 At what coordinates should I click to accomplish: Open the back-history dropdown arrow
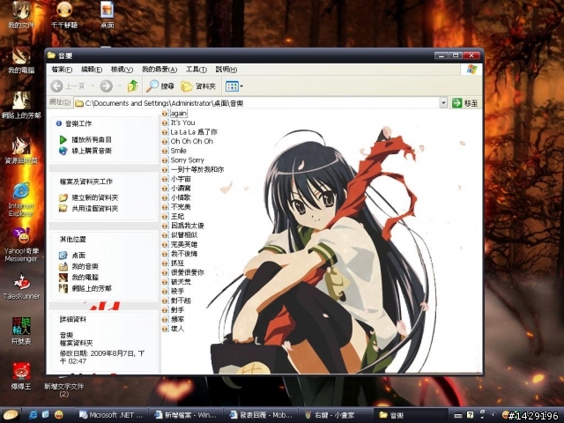pyautogui.click(x=93, y=86)
